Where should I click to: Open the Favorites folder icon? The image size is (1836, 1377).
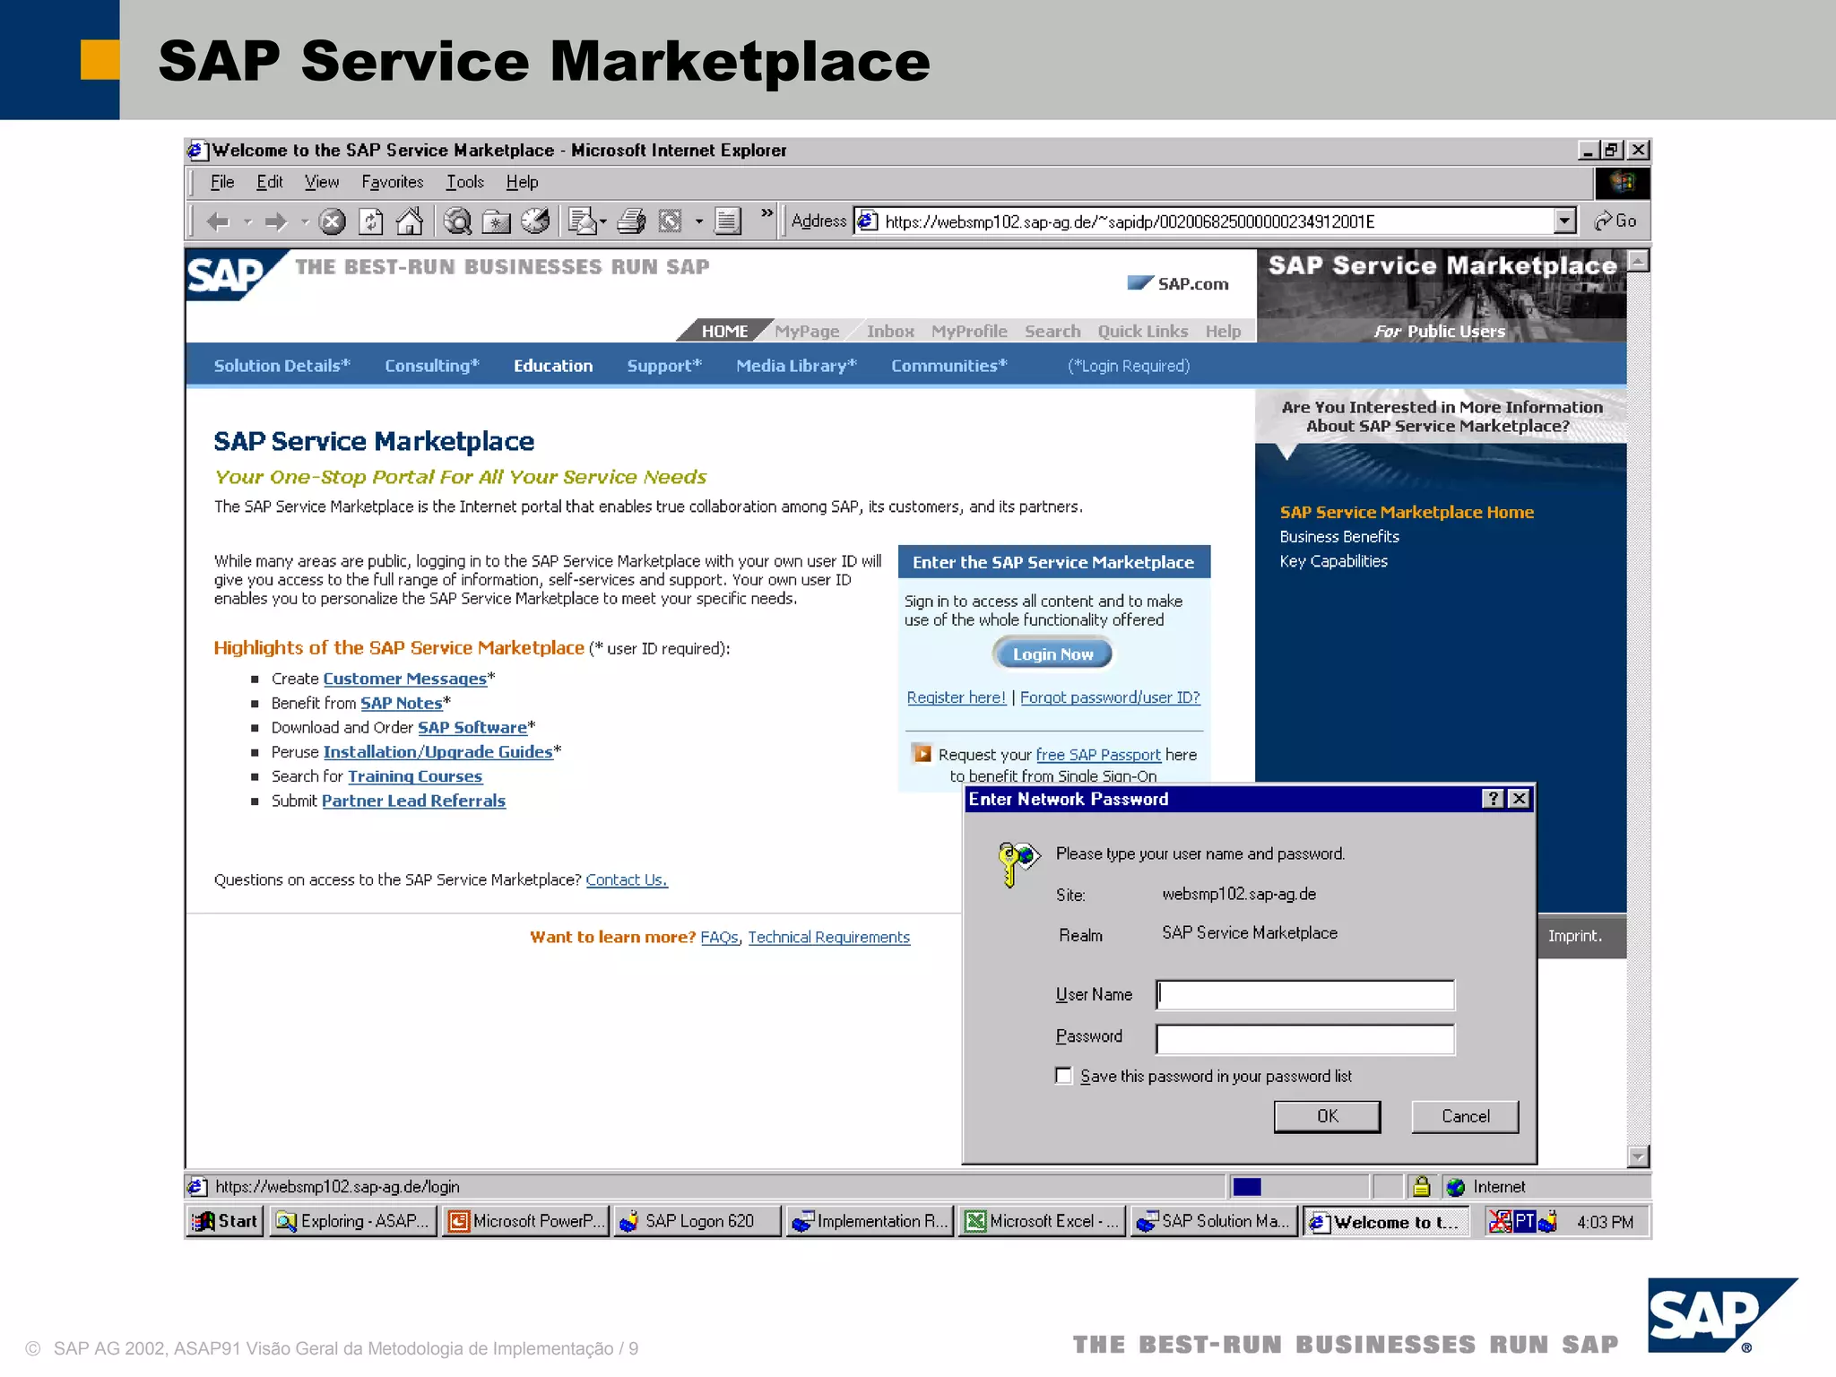pos(496,221)
